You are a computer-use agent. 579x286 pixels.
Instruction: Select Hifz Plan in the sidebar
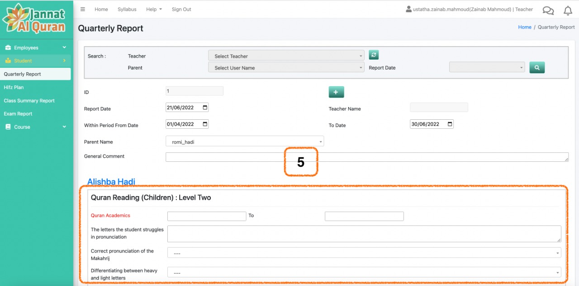(x=14, y=87)
